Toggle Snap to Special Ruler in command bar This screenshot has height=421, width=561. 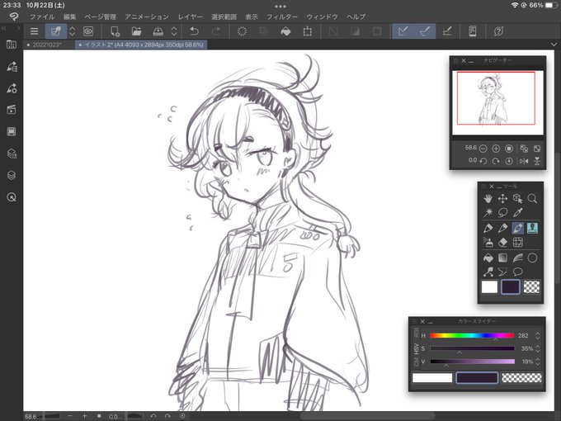(x=425, y=31)
